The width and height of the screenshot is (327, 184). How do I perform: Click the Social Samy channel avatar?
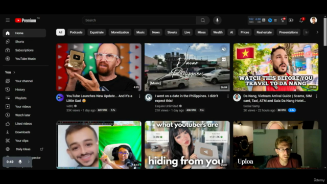237,98
